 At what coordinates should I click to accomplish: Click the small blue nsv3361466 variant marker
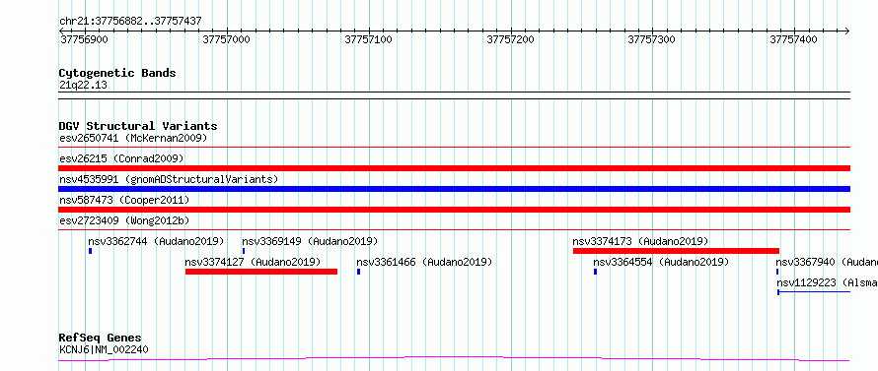(x=358, y=272)
